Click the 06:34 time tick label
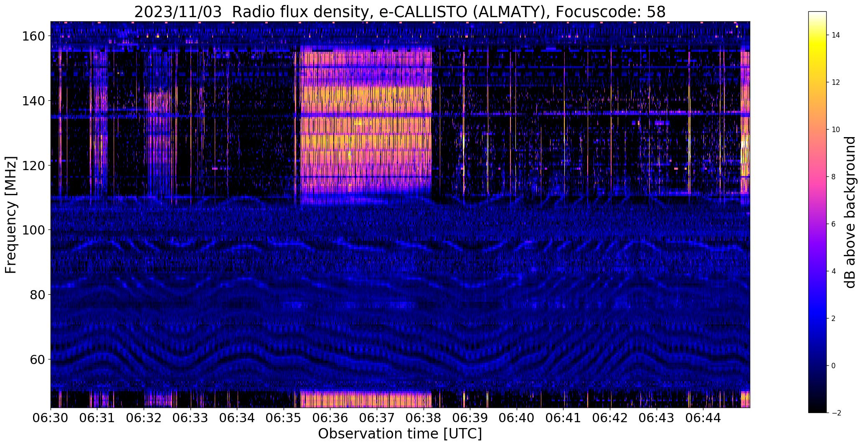The height and width of the screenshot is (446, 863). [x=237, y=418]
